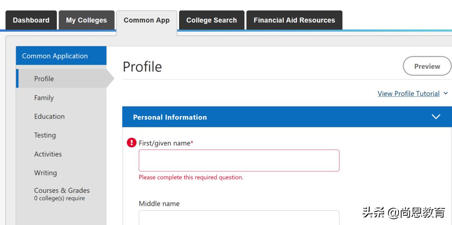
Task: Open the Family section in sidebar
Action: [44, 98]
